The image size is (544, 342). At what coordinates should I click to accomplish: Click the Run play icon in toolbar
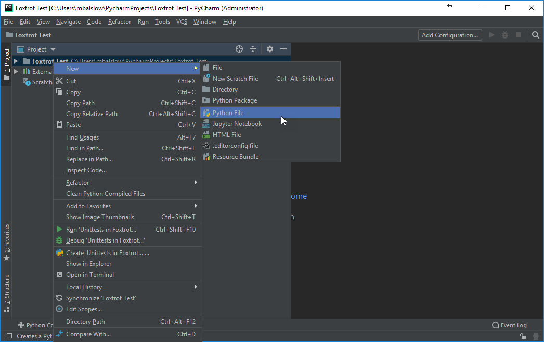tap(491, 35)
